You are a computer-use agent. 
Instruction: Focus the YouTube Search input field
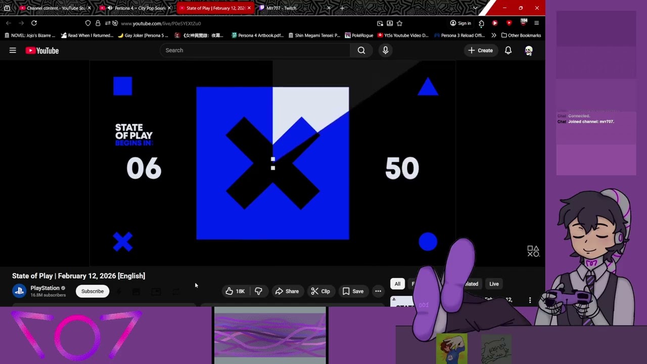click(x=255, y=51)
